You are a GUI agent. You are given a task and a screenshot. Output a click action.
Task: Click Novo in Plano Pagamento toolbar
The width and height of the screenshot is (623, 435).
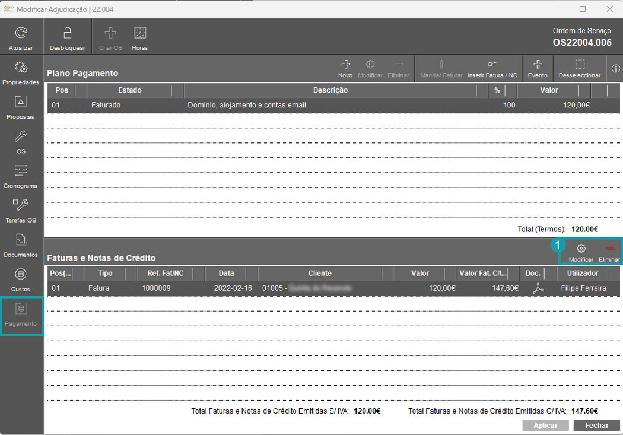point(345,68)
